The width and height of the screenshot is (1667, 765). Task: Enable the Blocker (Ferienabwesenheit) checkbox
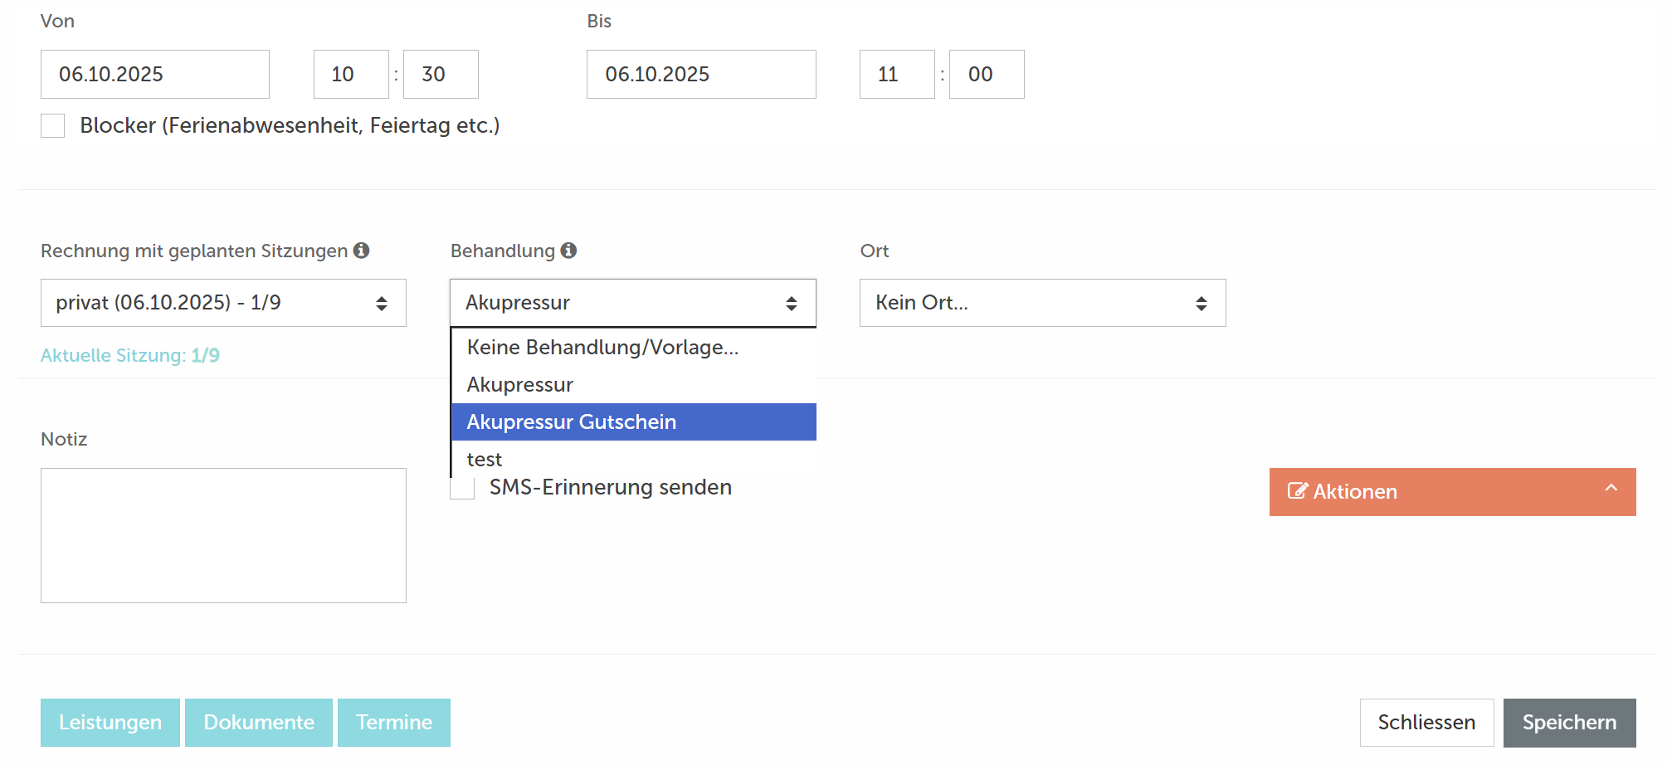coord(53,126)
